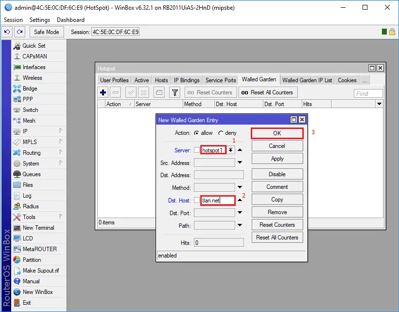Click the Find search box
The width and height of the screenshot is (399, 312).
pyautogui.click(x=368, y=93)
